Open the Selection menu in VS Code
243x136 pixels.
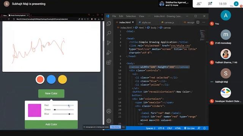pos(131,16)
